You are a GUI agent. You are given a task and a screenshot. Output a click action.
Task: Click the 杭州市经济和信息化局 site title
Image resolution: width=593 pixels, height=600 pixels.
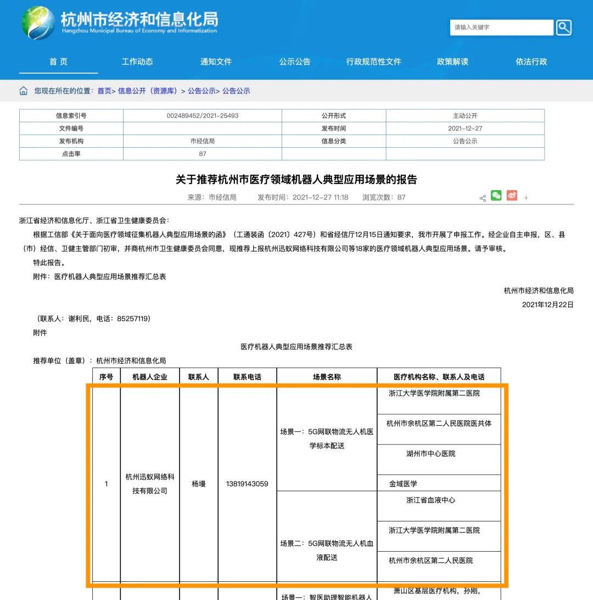coord(139,19)
